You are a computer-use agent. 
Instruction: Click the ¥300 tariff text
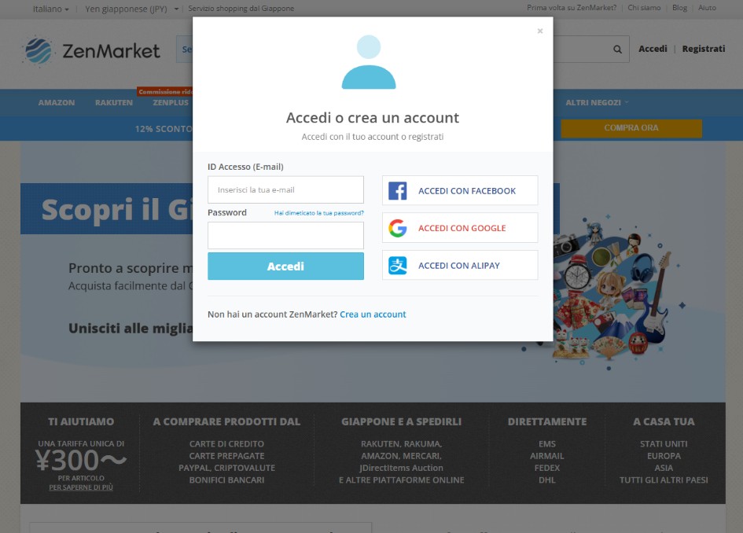pyautogui.click(x=81, y=460)
